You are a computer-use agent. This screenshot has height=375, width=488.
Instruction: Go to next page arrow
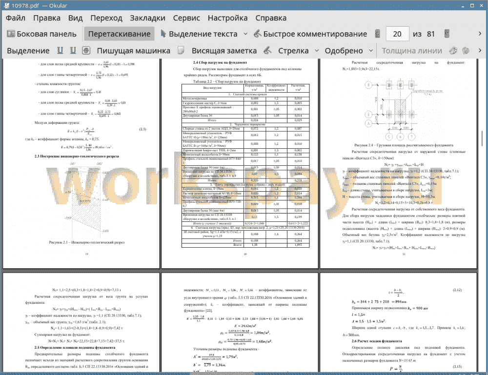447,34
